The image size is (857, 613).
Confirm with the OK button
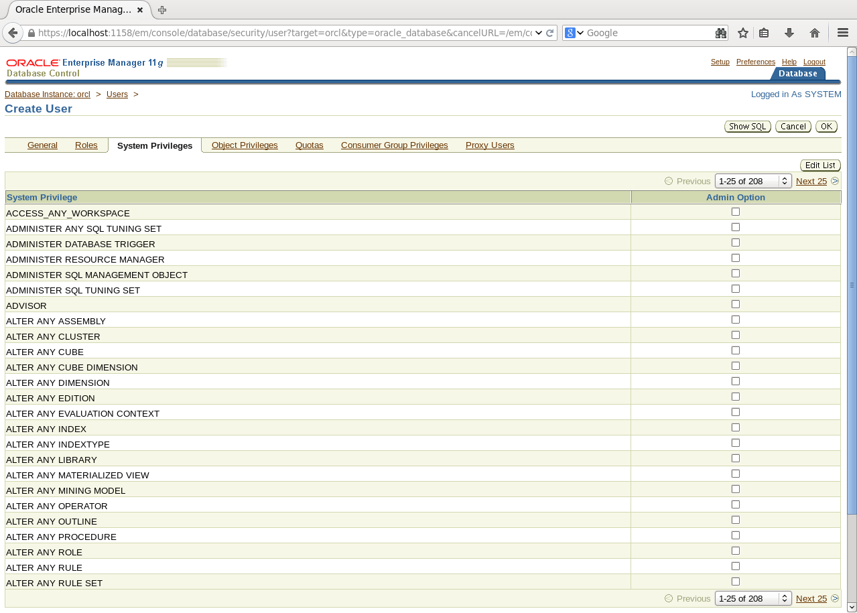pos(827,127)
